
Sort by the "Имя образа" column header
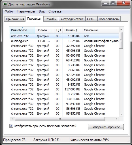(x=22, y=30)
